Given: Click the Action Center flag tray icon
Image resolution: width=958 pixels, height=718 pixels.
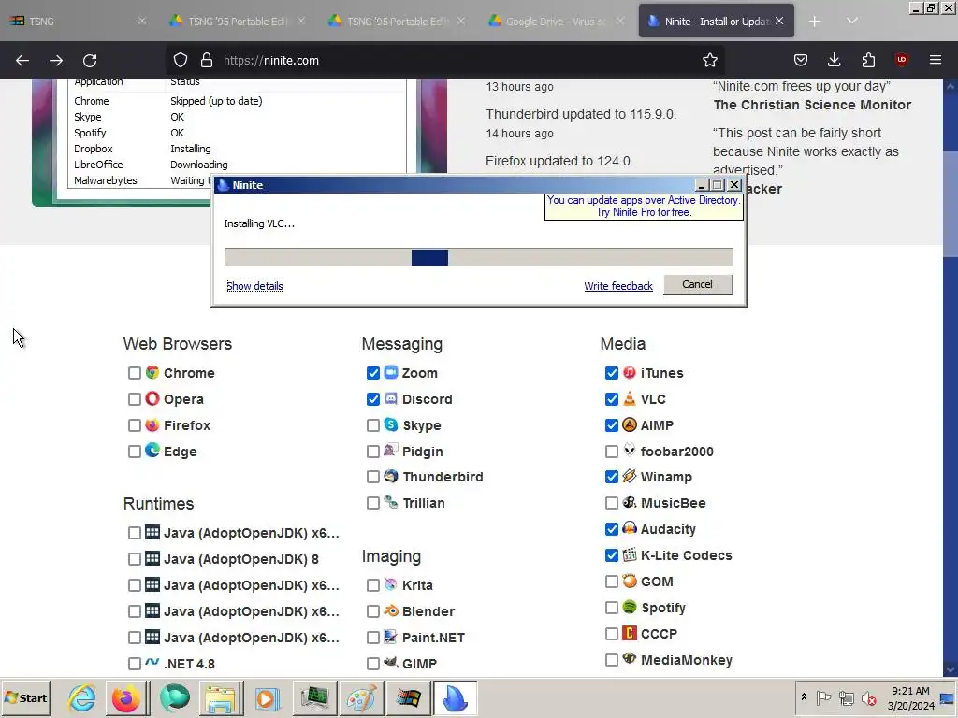Looking at the screenshot, I should 823,697.
